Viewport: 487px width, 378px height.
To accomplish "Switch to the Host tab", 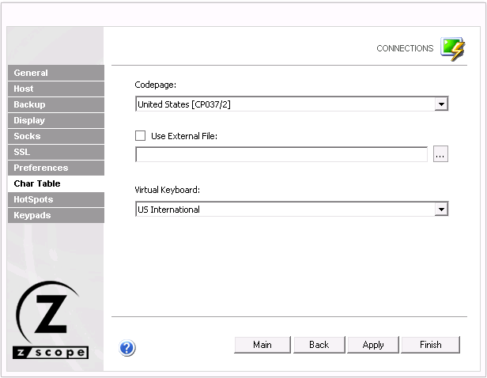I will pos(56,89).
